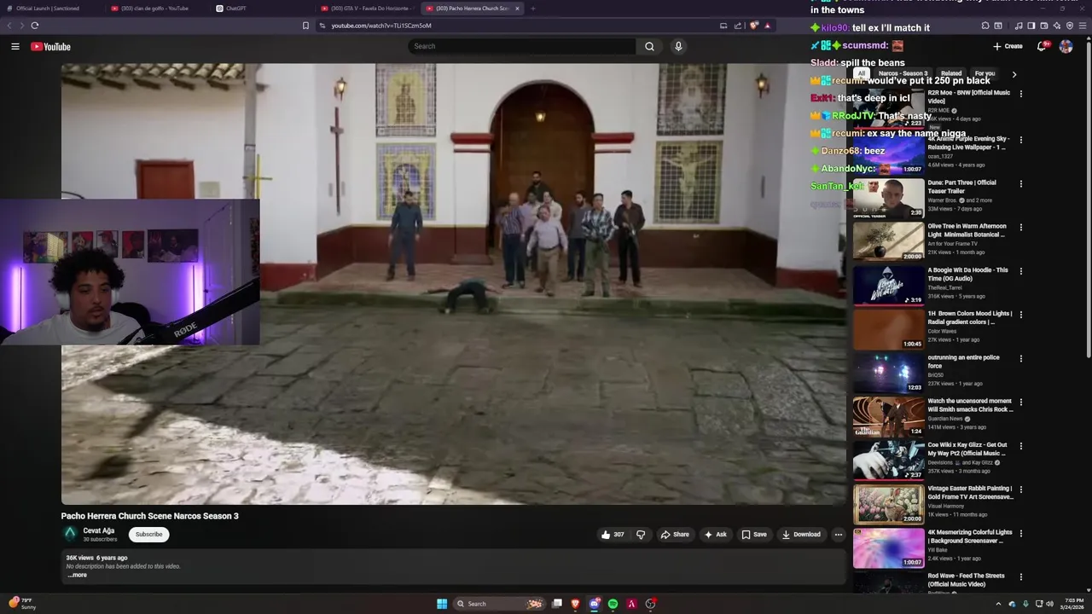Open options for 'A Boogie Wit Da Hoodie' video
The width and height of the screenshot is (1092, 614).
(1020, 271)
